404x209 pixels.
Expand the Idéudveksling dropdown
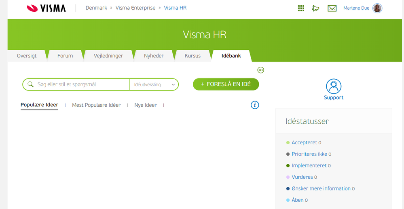[154, 84]
